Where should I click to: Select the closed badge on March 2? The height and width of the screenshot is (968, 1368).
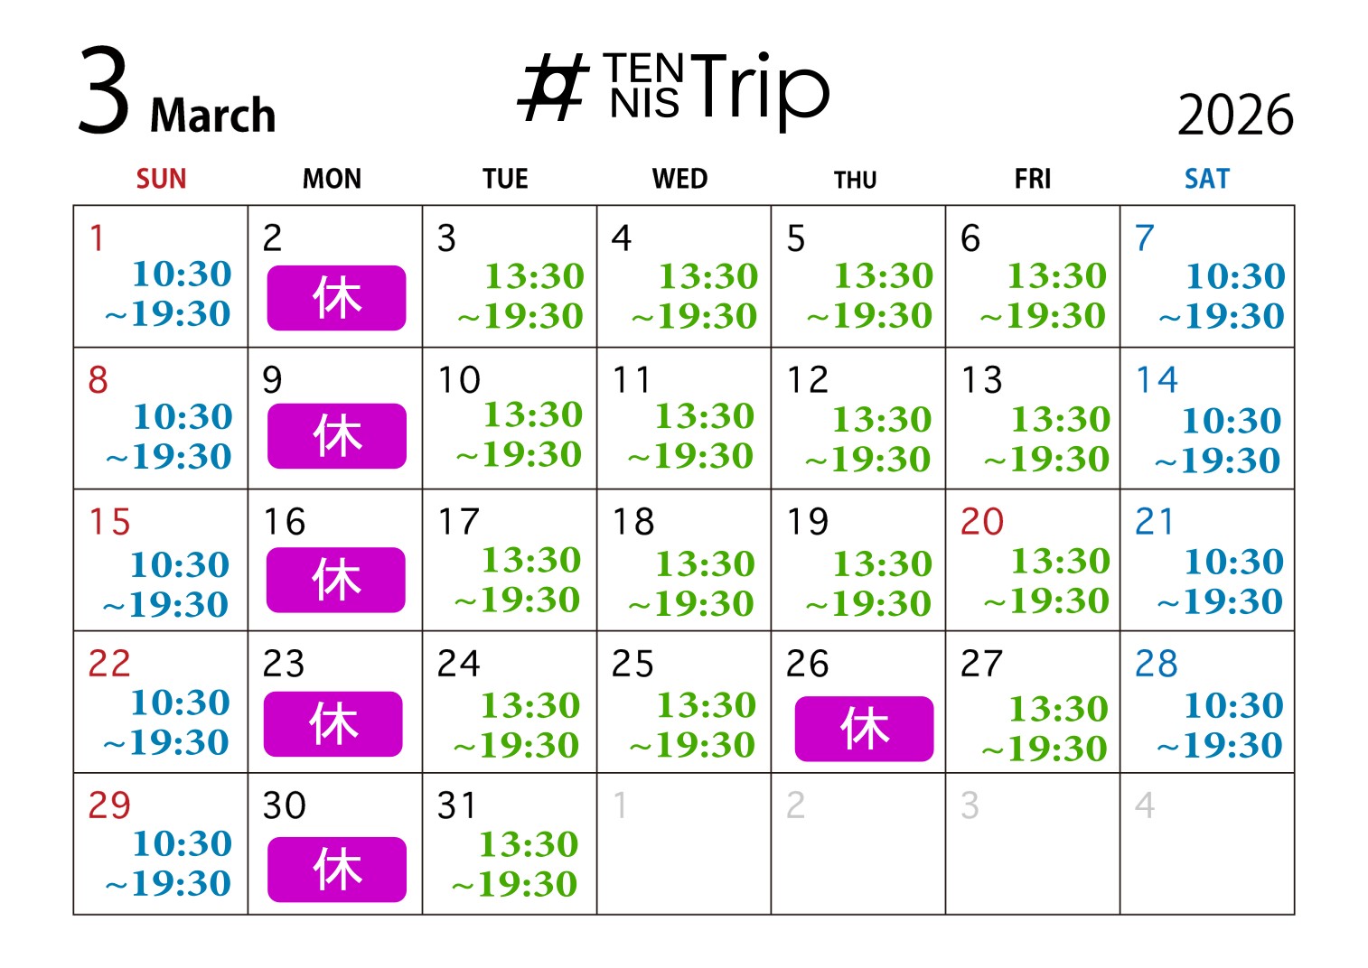pyautogui.click(x=336, y=298)
